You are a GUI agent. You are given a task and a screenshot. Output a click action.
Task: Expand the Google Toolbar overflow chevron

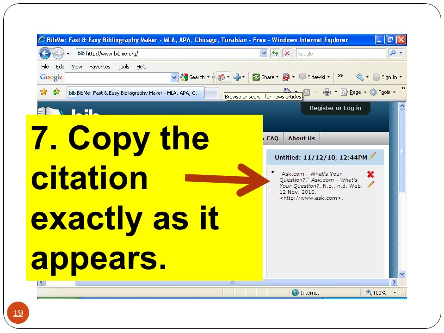click(x=340, y=75)
